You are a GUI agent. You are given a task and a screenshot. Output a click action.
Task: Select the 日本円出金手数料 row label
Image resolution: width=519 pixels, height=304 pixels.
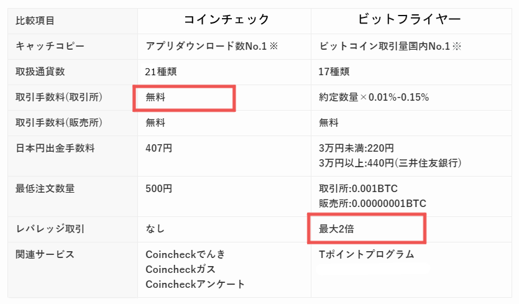coord(55,148)
